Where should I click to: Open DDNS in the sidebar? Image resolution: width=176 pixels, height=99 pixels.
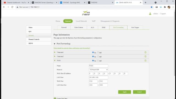(x=38, y=43)
